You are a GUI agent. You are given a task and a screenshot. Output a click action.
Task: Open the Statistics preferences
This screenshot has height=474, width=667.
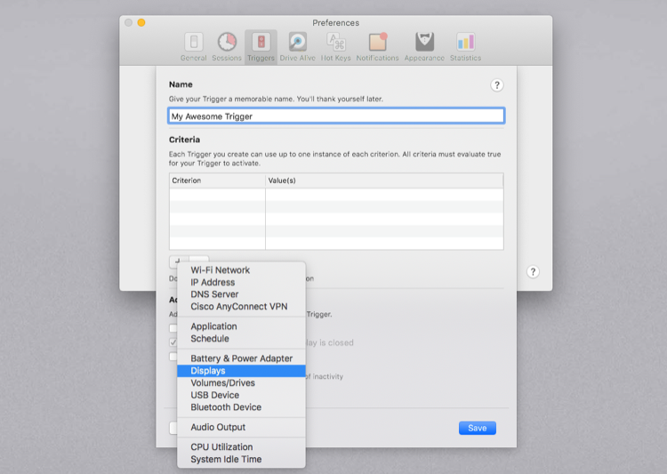(465, 47)
